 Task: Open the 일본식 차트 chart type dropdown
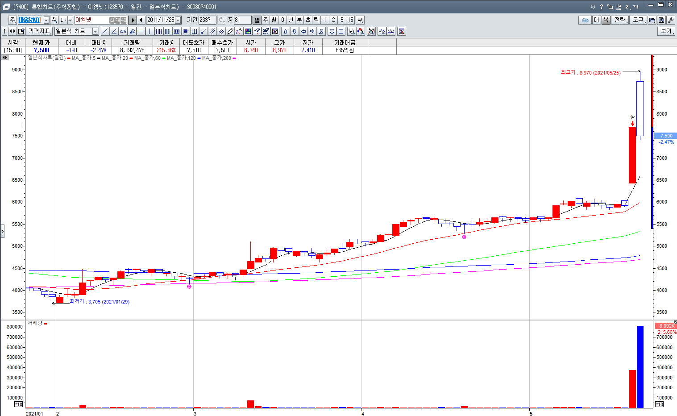[95, 31]
